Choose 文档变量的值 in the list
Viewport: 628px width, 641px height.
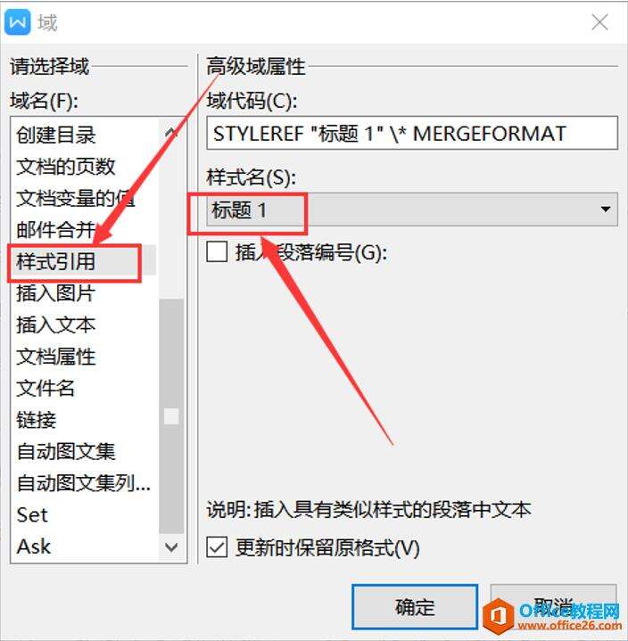pyautogui.click(x=84, y=198)
